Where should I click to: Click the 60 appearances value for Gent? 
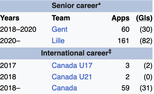[125, 29]
